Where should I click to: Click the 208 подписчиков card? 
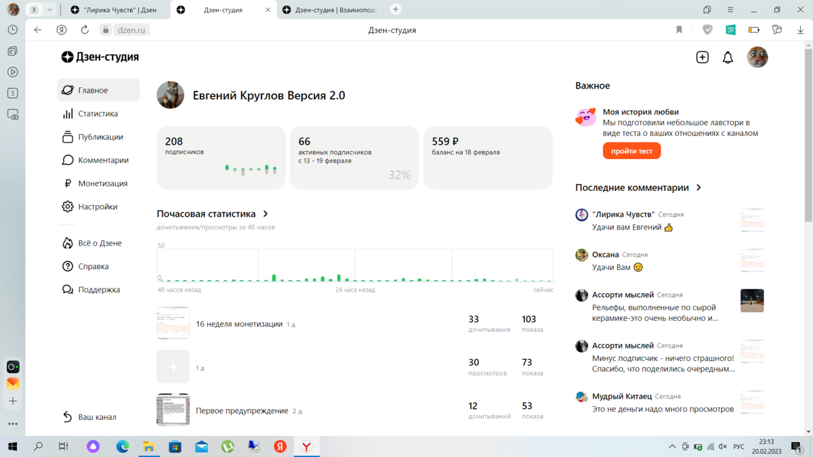[221, 158]
